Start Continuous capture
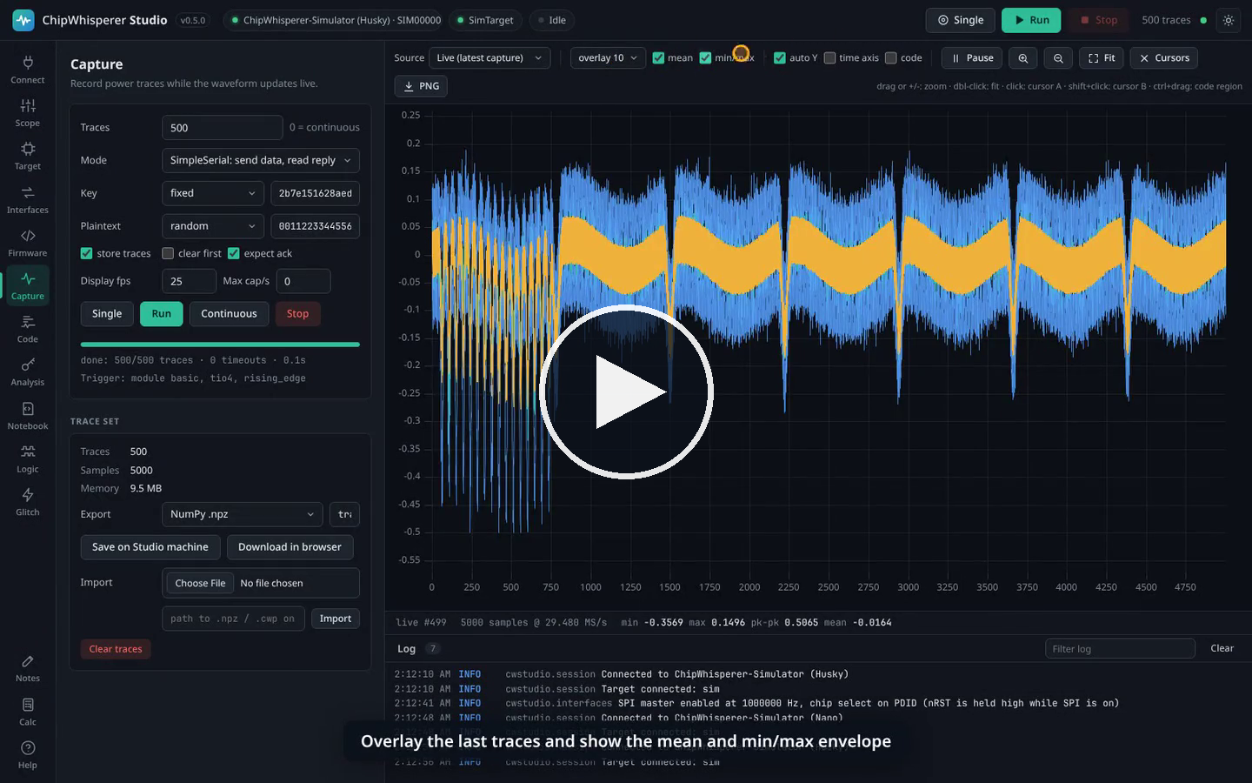The width and height of the screenshot is (1252, 783). pos(229,314)
